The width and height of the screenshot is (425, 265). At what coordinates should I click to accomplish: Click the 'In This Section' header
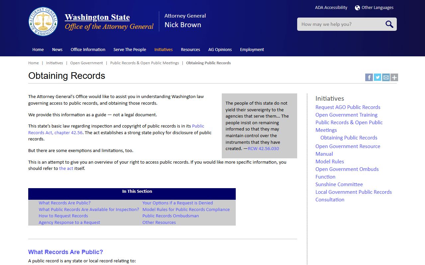point(137,191)
